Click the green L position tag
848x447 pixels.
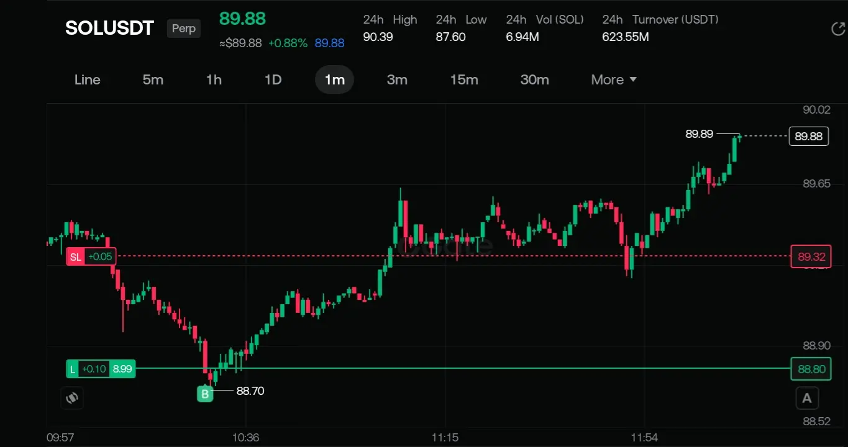(x=101, y=369)
